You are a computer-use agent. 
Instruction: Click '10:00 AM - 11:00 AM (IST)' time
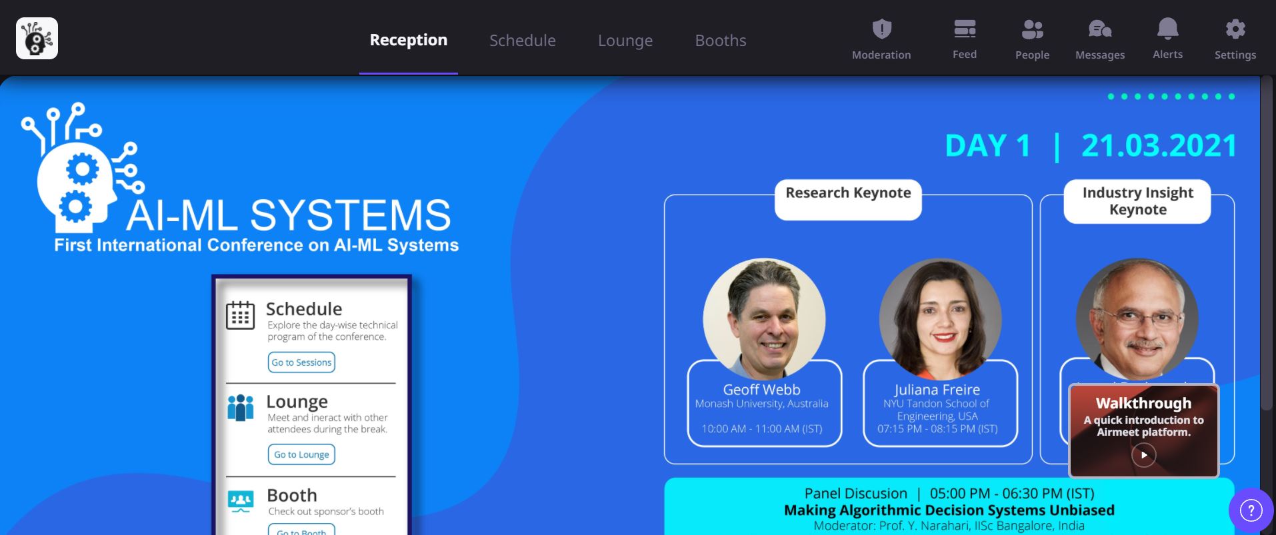point(761,429)
